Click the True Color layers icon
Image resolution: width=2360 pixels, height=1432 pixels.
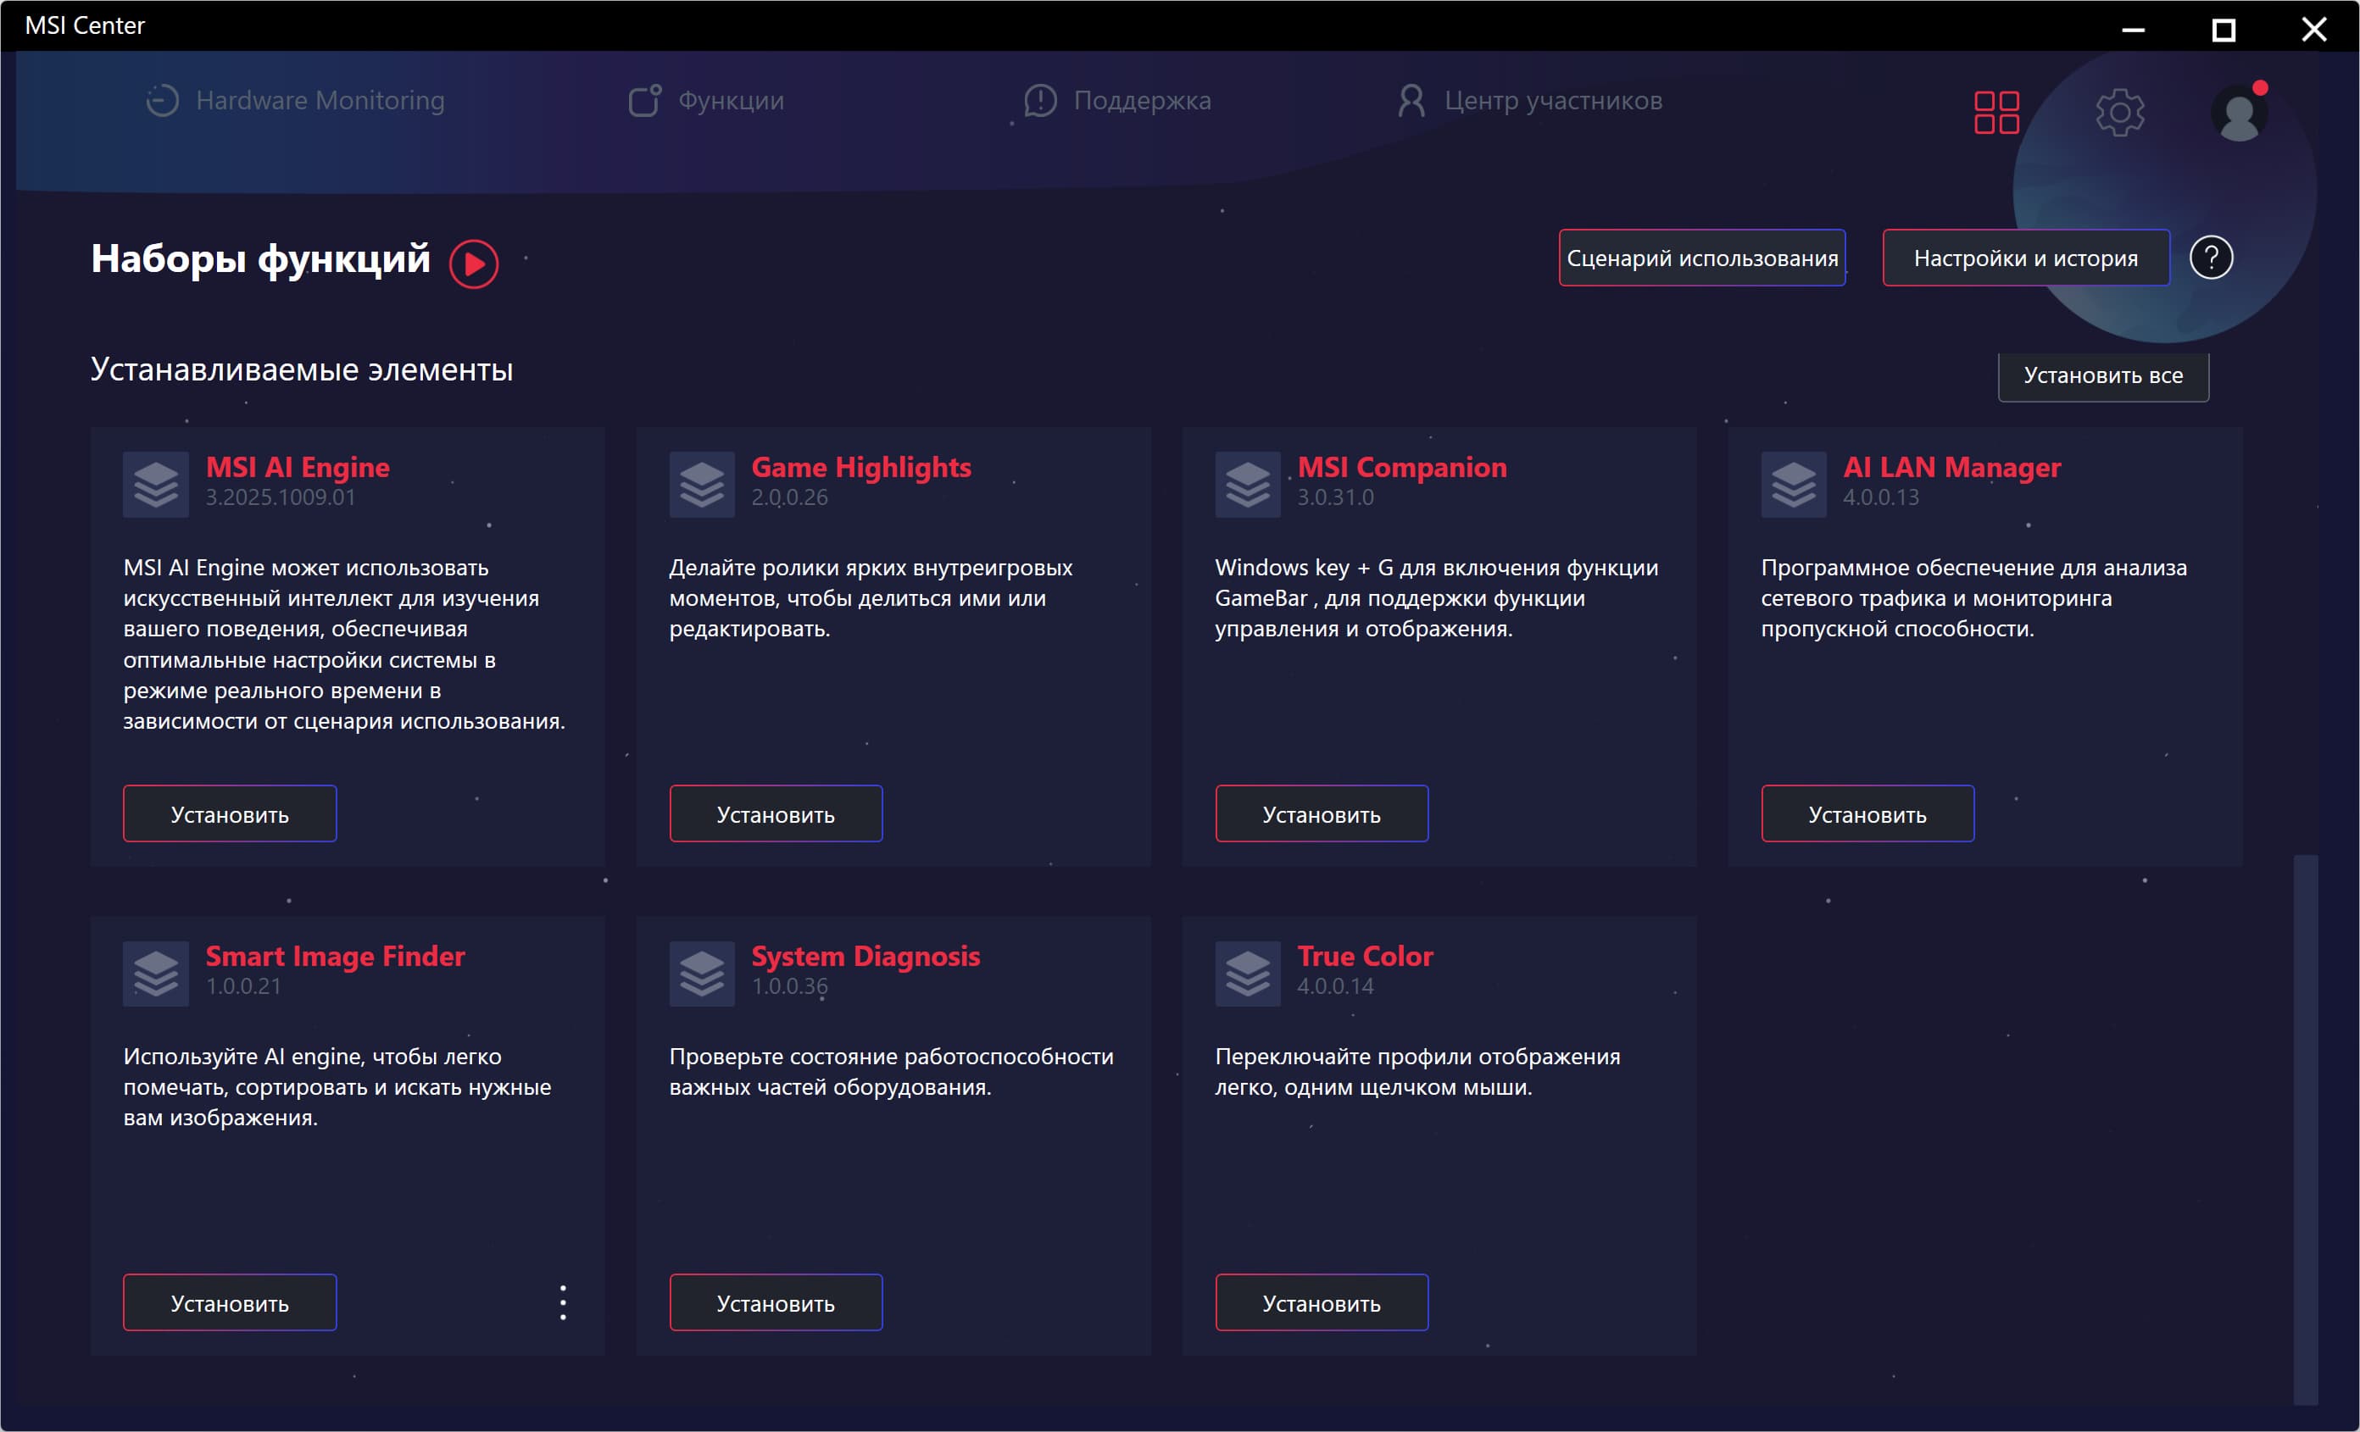(1247, 974)
